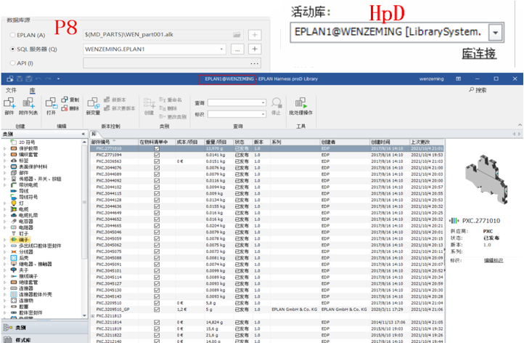Click the save icon in the title bar
Image resolution: width=524 pixels, height=343 pixels.
20,79
